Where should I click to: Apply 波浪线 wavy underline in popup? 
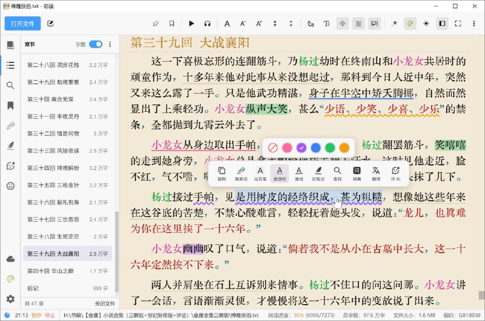click(x=279, y=173)
